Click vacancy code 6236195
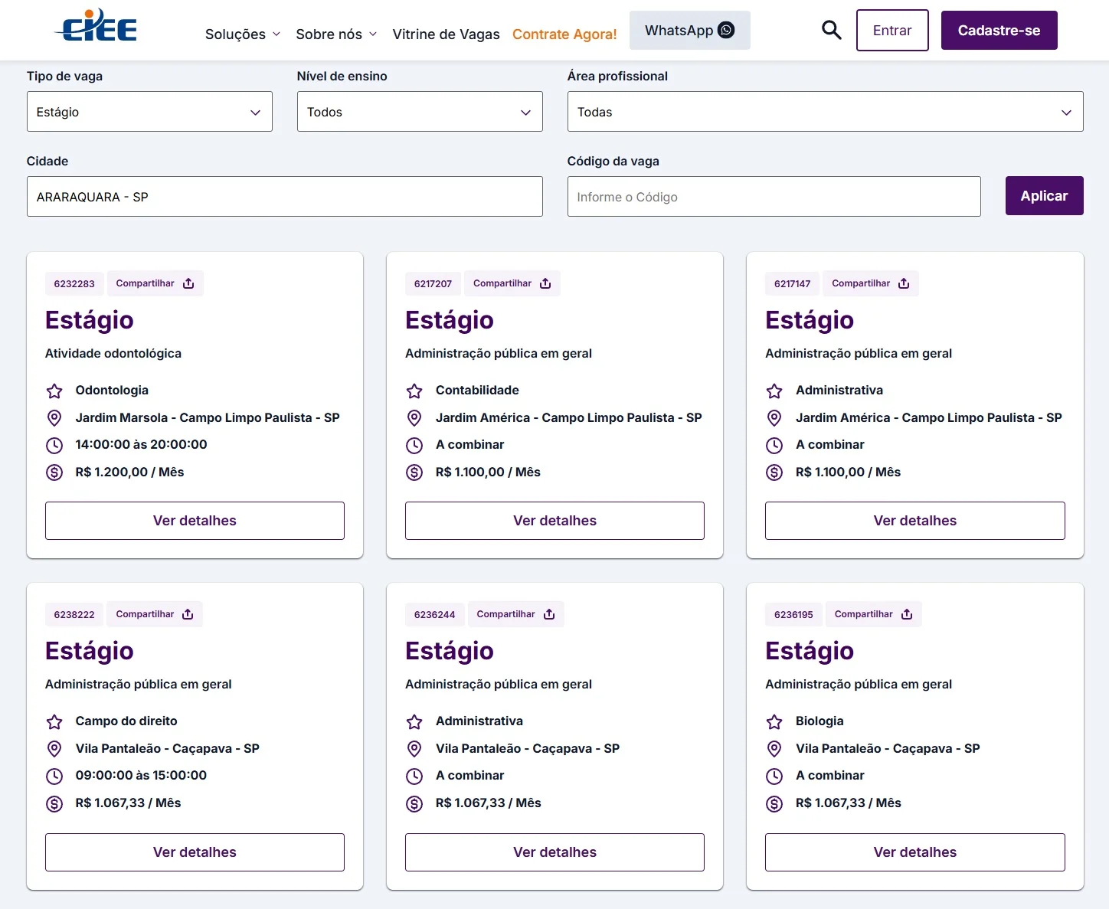 coord(793,614)
